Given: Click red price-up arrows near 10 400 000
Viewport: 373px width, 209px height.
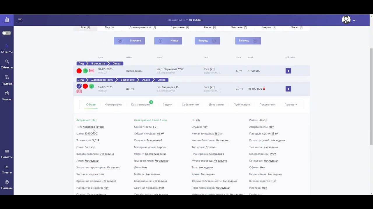Looking at the screenshot, I should [264, 89].
